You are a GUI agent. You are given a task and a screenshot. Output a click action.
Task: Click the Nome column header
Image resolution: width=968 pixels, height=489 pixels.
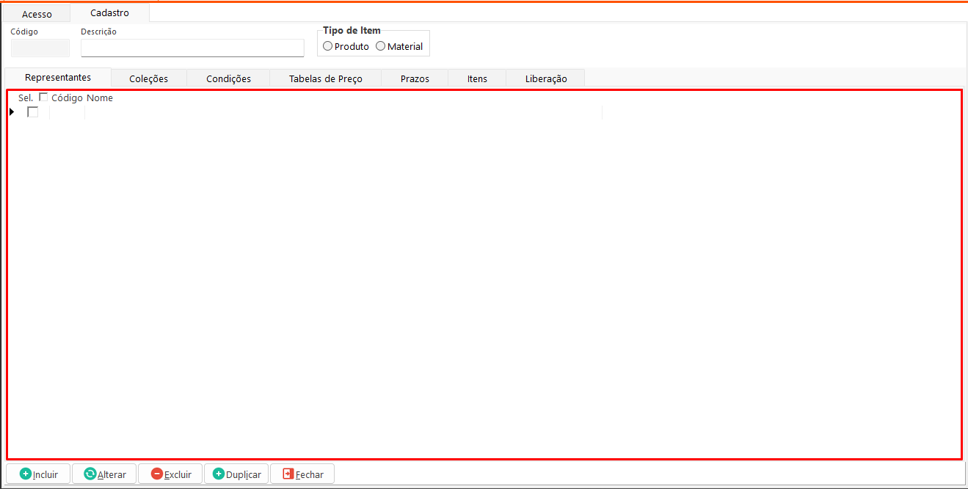click(x=100, y=98)
